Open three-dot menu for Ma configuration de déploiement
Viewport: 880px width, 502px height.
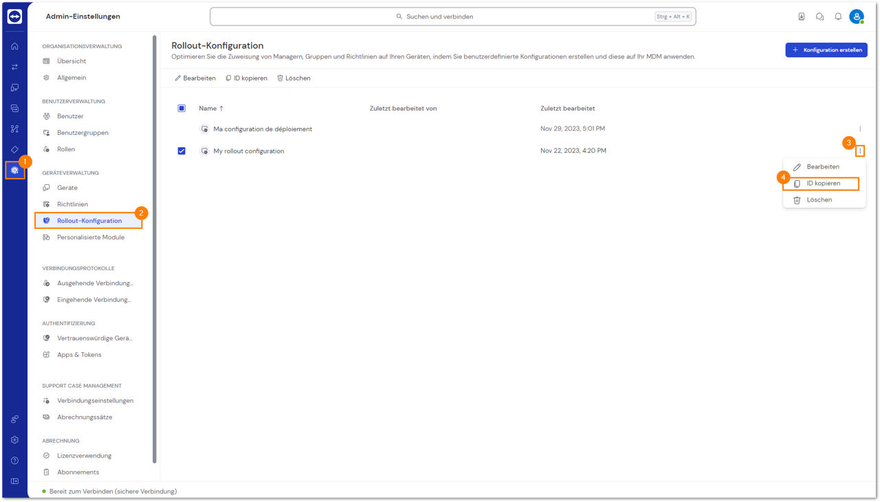coord(860,129)
